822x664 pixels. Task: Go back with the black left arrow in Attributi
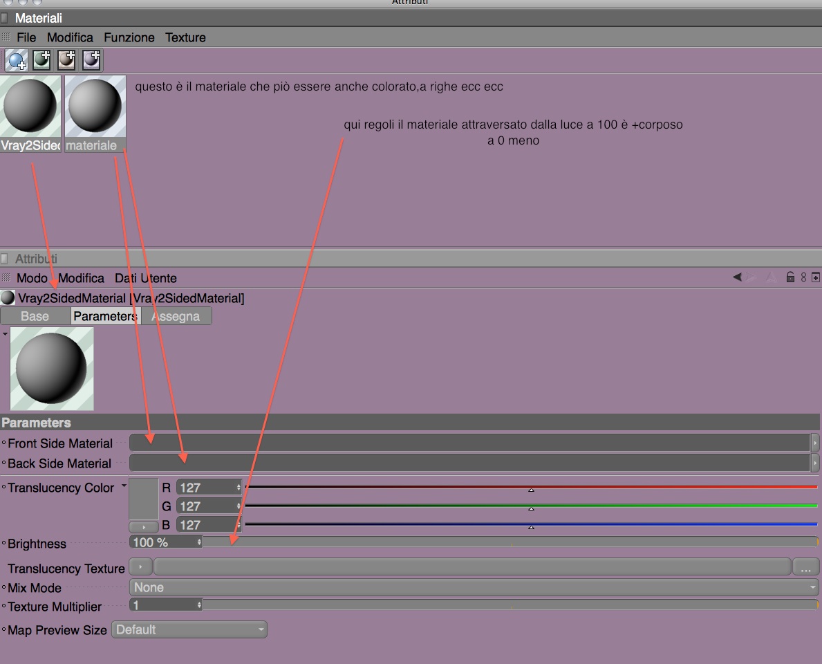pos(737,277)
